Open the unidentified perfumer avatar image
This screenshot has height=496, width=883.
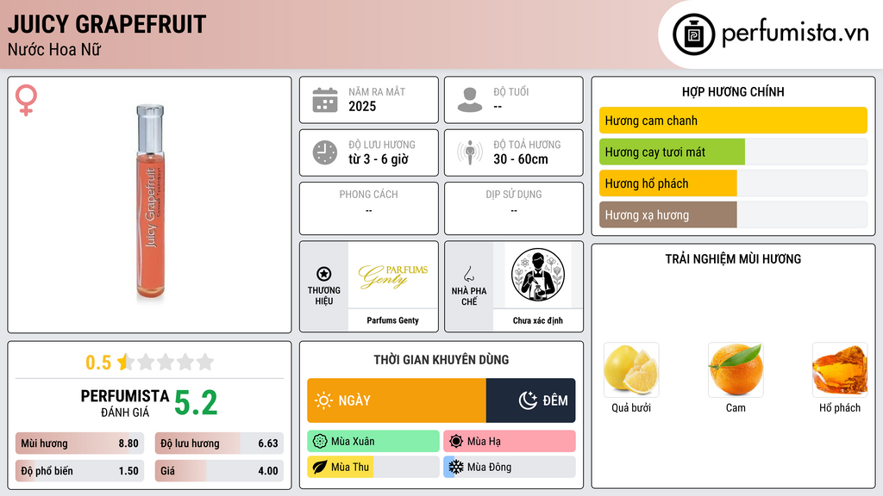(538, 275)
